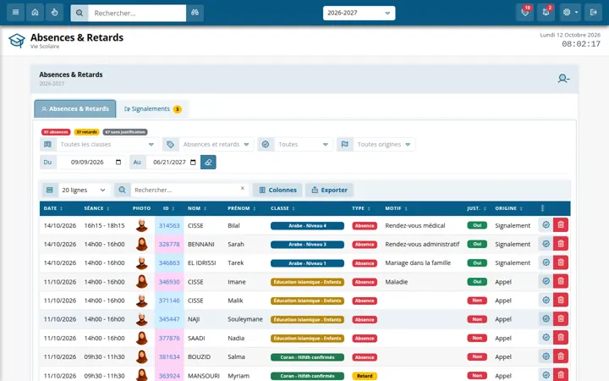
Task: Clear the table search with x icon
Action: [243, 188]
